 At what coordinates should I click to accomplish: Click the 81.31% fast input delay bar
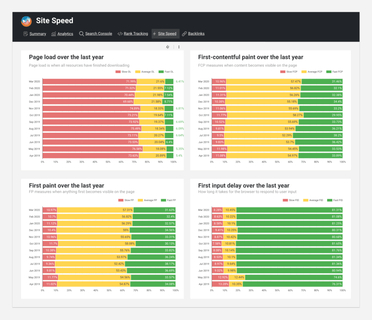[290, 210]
